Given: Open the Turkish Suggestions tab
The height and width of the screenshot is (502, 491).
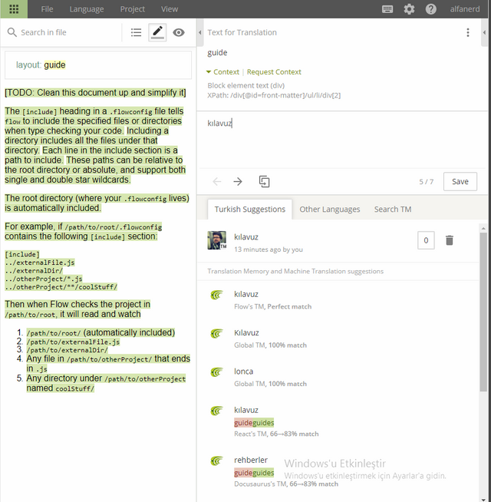Looking at the screenshot, I should coord(249,210).
